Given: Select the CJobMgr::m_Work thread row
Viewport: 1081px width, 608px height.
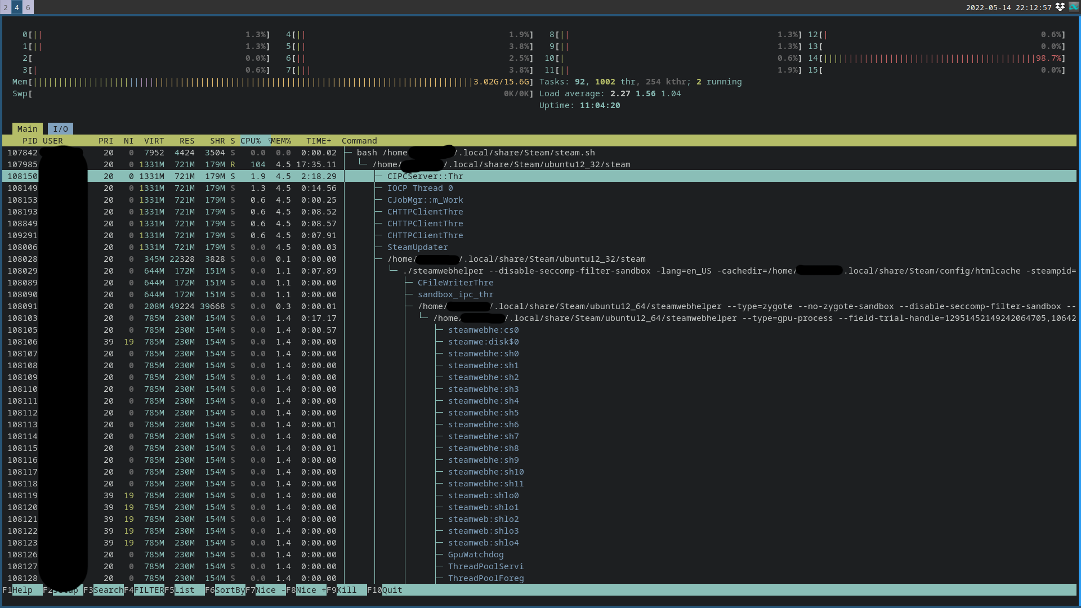Looking at the screenshot, I should 539,200.
